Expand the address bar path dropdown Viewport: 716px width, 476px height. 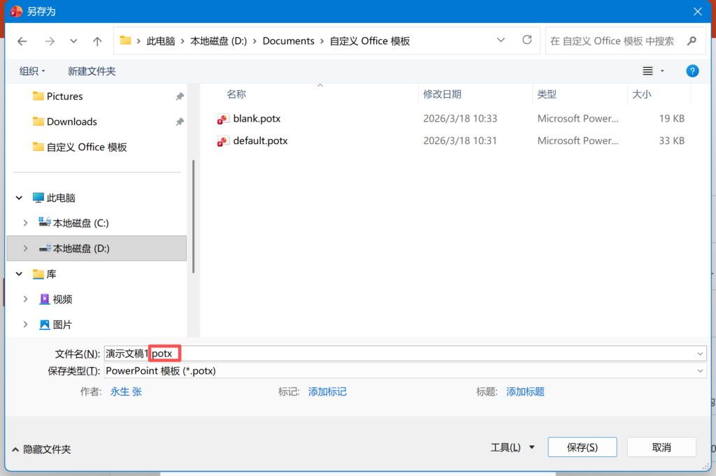[x=501, y=41]
